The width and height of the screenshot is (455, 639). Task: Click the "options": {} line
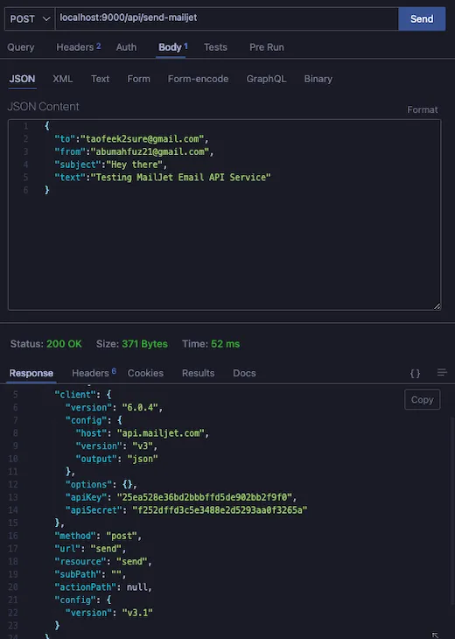coord(101,484)
